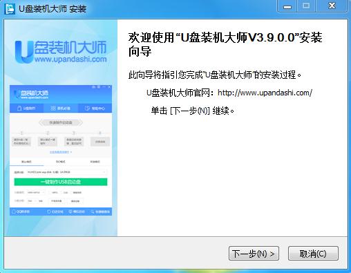Click the installer icon in the title bar
Viewport: 351px width, 273px height.
tap(10, 8)
